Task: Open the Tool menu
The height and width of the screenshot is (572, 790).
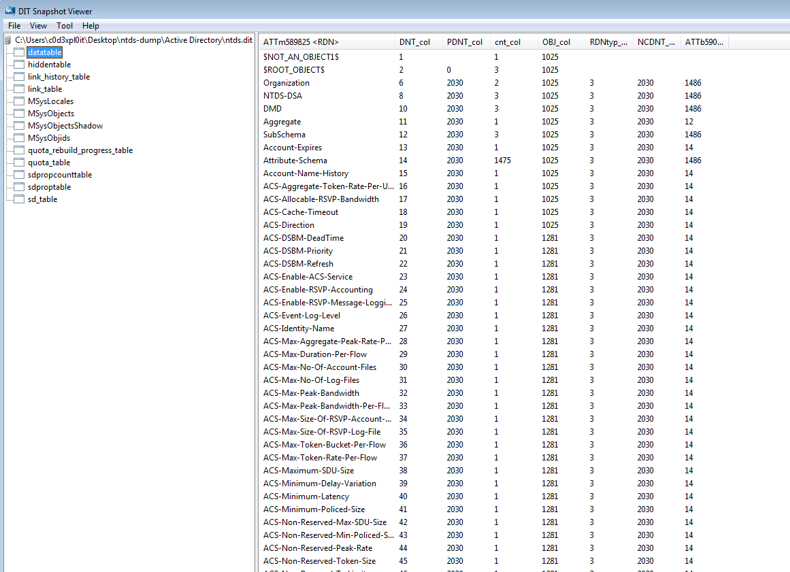Action: (65, 26)
